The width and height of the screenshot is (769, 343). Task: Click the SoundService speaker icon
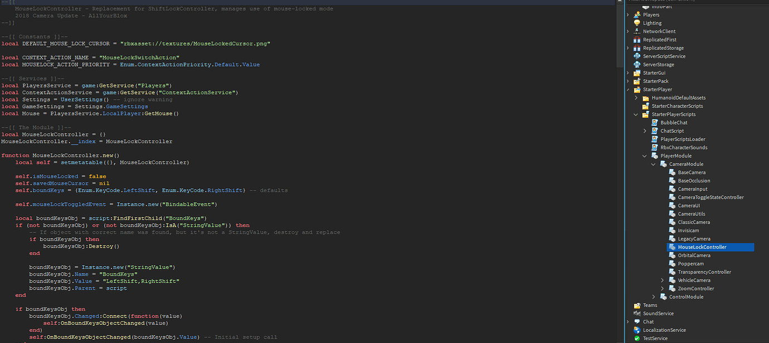(637, 313)
